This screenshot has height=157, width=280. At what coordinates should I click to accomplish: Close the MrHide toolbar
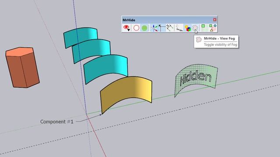(215, 20)
